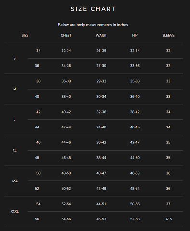
Task: Click numeric size 46
Action: (x=38, y=142)
